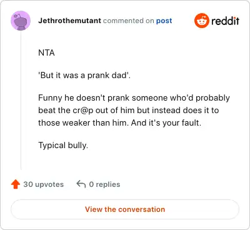Click the phrase 'those weaker than him'

84,122
